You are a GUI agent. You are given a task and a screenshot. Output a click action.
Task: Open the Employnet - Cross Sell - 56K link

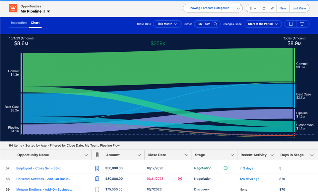38,168
